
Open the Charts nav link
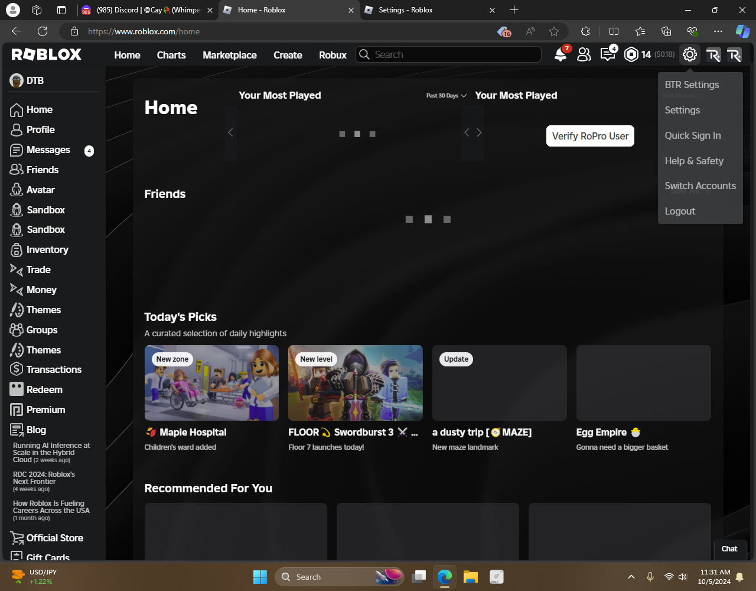tap(171, 55)
